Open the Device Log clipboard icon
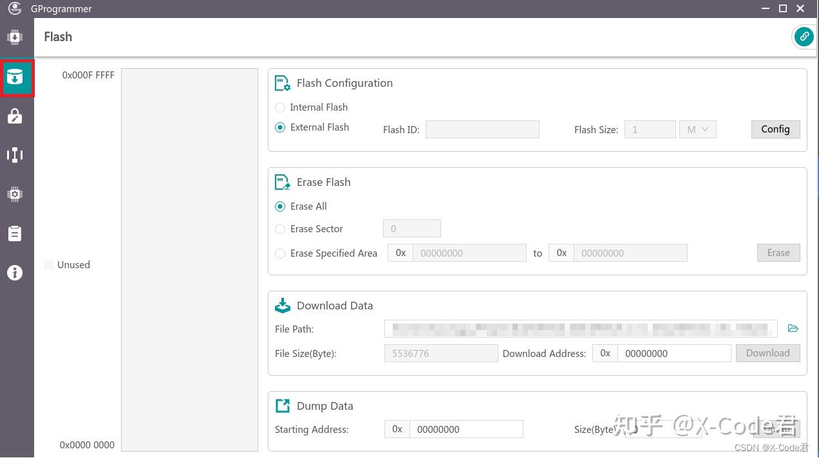This screenshot has width=819, height=458. click(x=15, y=234)
